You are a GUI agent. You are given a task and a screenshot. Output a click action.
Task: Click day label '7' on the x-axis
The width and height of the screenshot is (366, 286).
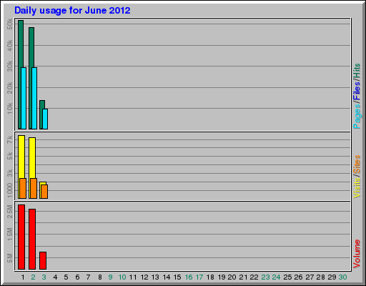[x=88, y=277]
